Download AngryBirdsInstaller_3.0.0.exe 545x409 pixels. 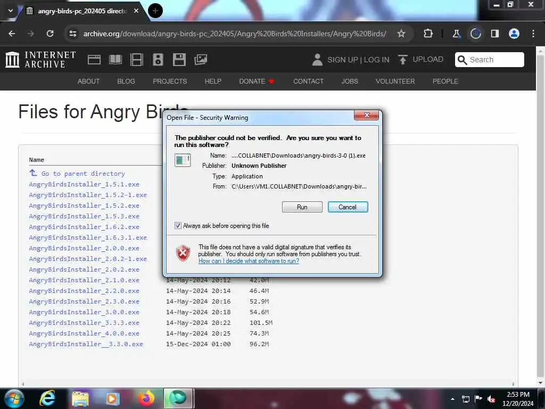[x=84, y=312]
